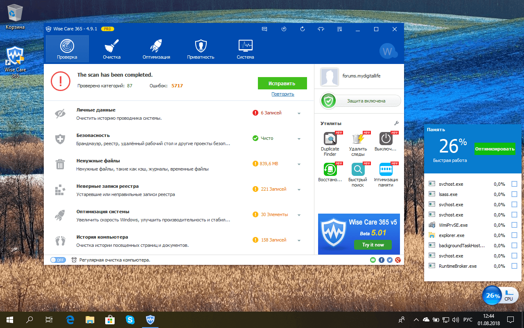Tick the checkbox for explorer.exe

514,235
